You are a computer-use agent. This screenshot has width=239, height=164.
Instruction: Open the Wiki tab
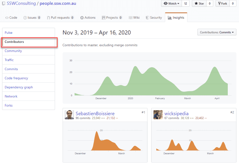click(x=134, y=18)
